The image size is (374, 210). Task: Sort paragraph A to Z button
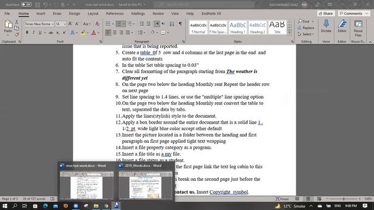click(x=172, y=24)
